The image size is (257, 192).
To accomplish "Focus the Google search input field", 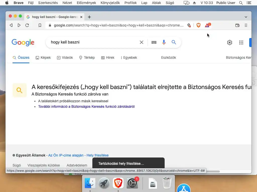I will coord(93,42).
